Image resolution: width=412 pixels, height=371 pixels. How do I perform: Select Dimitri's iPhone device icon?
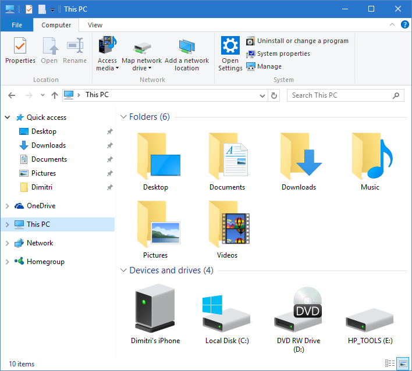click(155, 308)
